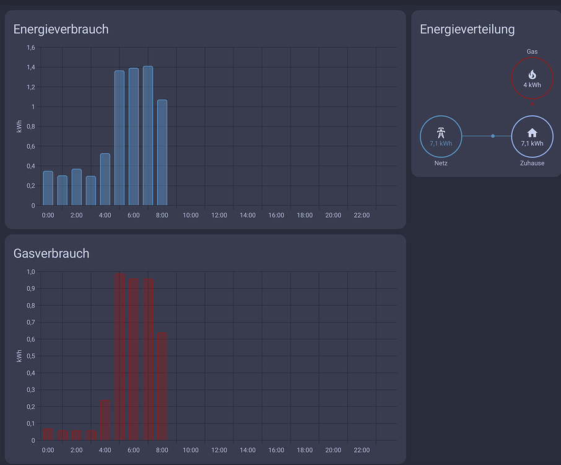561x465 pixels.
Task: Click the 18:00 axis label in Energieverbrauch
Action: point(305,215)
